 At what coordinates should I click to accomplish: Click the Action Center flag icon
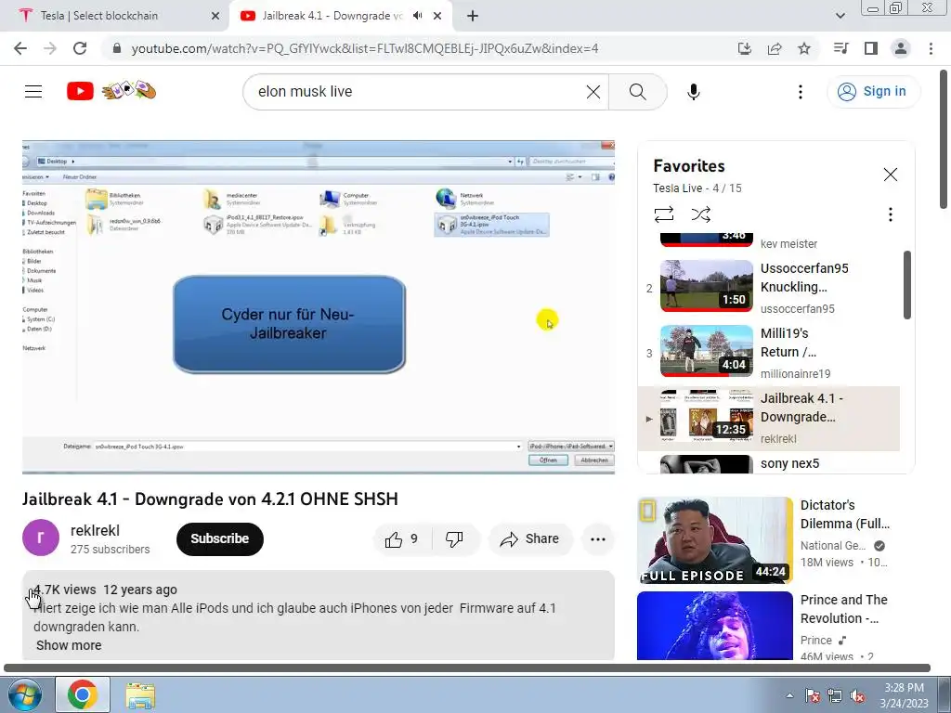(812, 696)
